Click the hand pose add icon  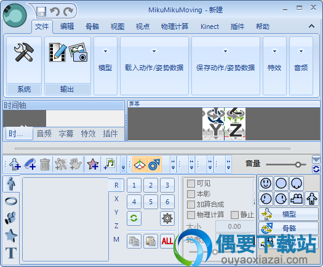coord(76,164)
